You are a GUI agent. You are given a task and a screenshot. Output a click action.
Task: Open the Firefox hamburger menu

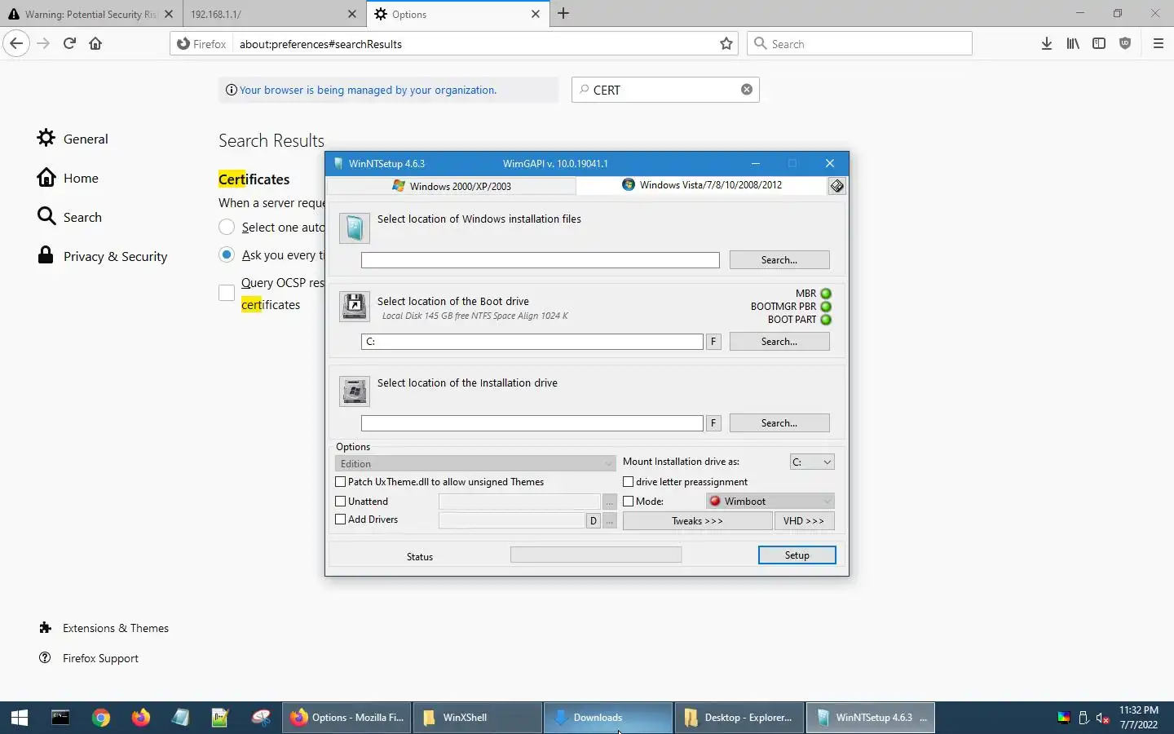coord(1159,44)
